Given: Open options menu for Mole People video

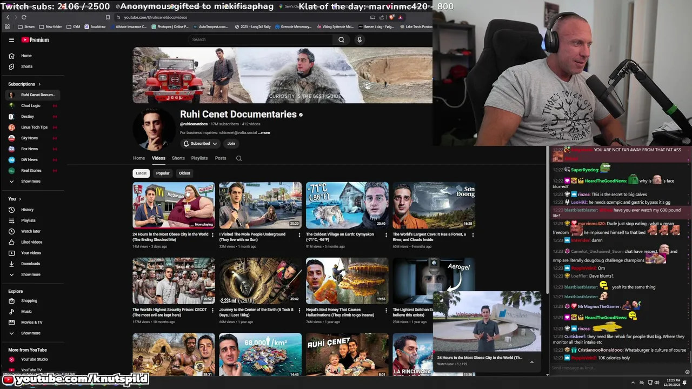Looking at the screenshot, I should (x=300, y=235).
